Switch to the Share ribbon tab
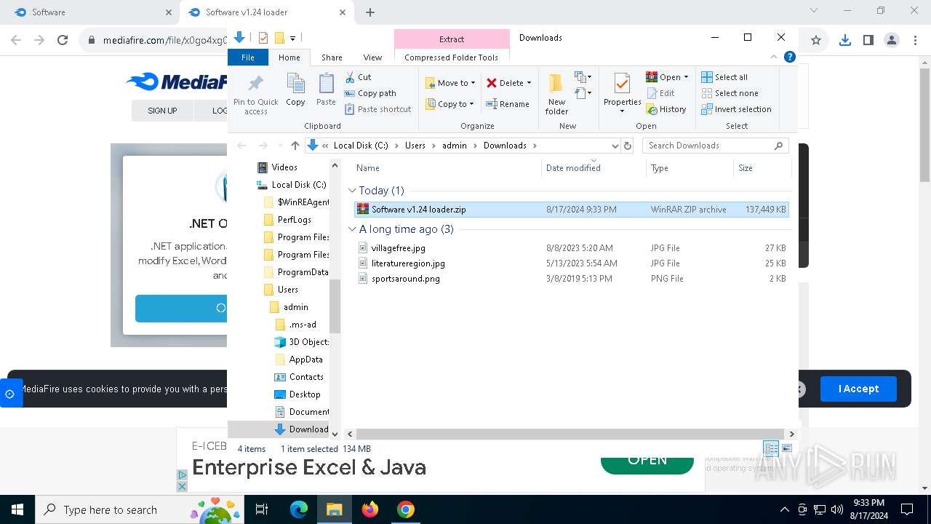931x524 pixels. (x=332, y=57)
